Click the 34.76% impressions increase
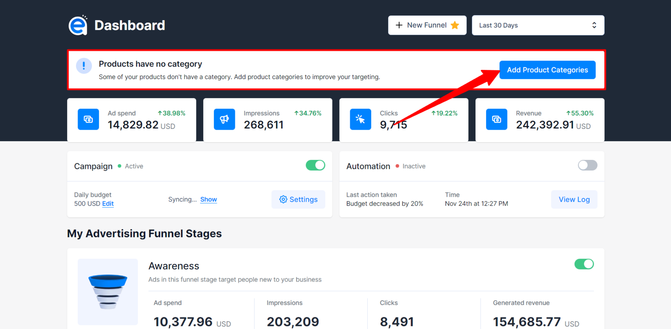Screen dimensions: 671x329 coord(308,113)
